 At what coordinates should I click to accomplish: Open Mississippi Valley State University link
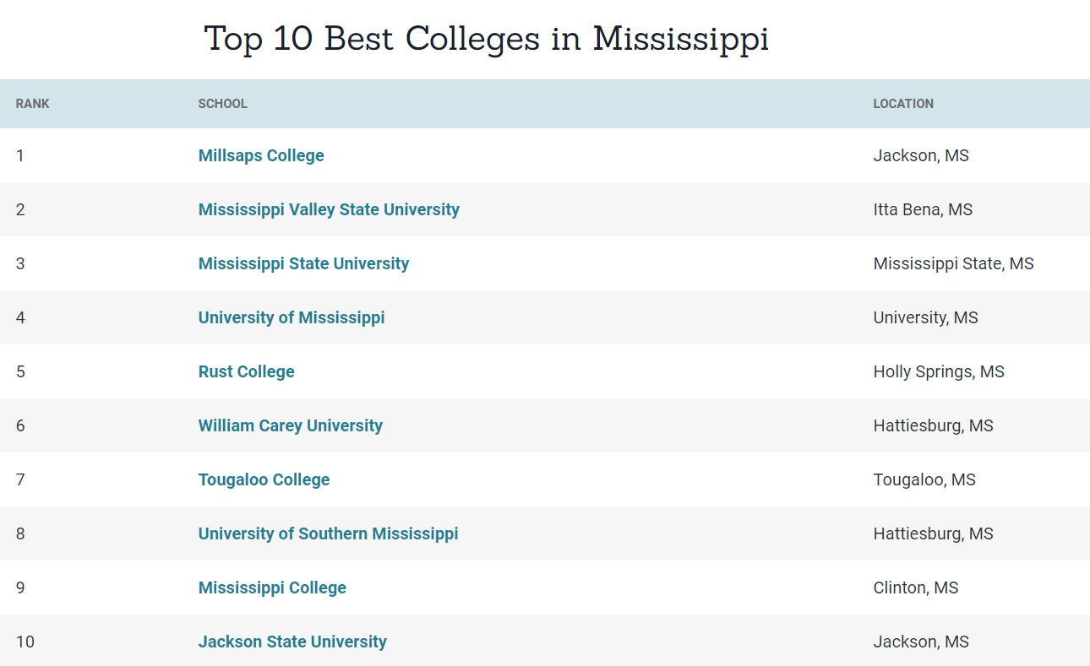(329, 209)
